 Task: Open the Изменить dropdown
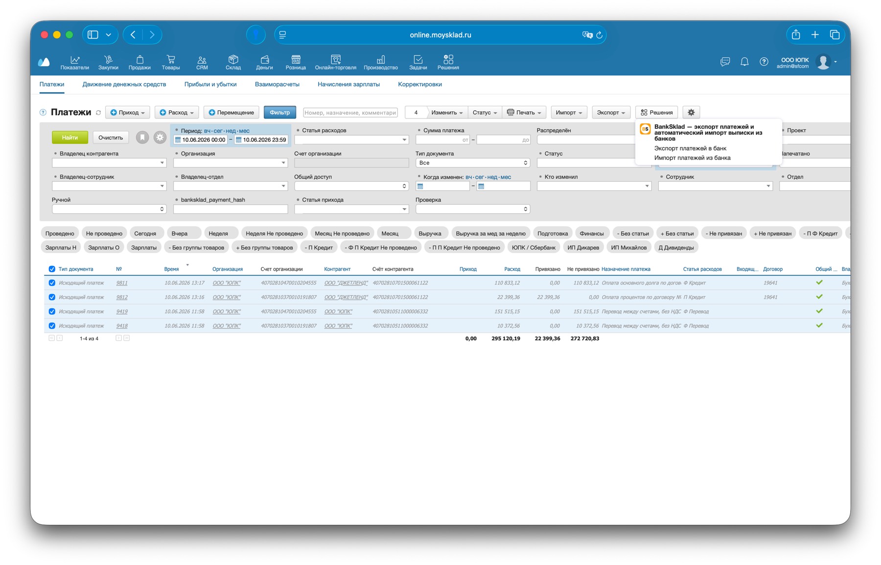pyautogui.click(x=447, y=112)
